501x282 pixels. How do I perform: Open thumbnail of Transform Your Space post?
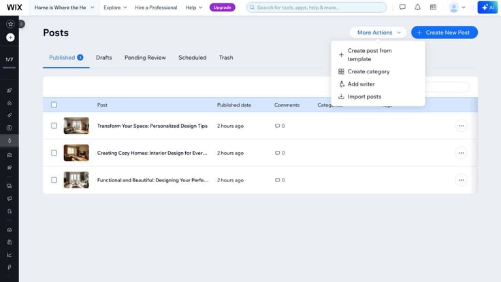tap(76, 126)
